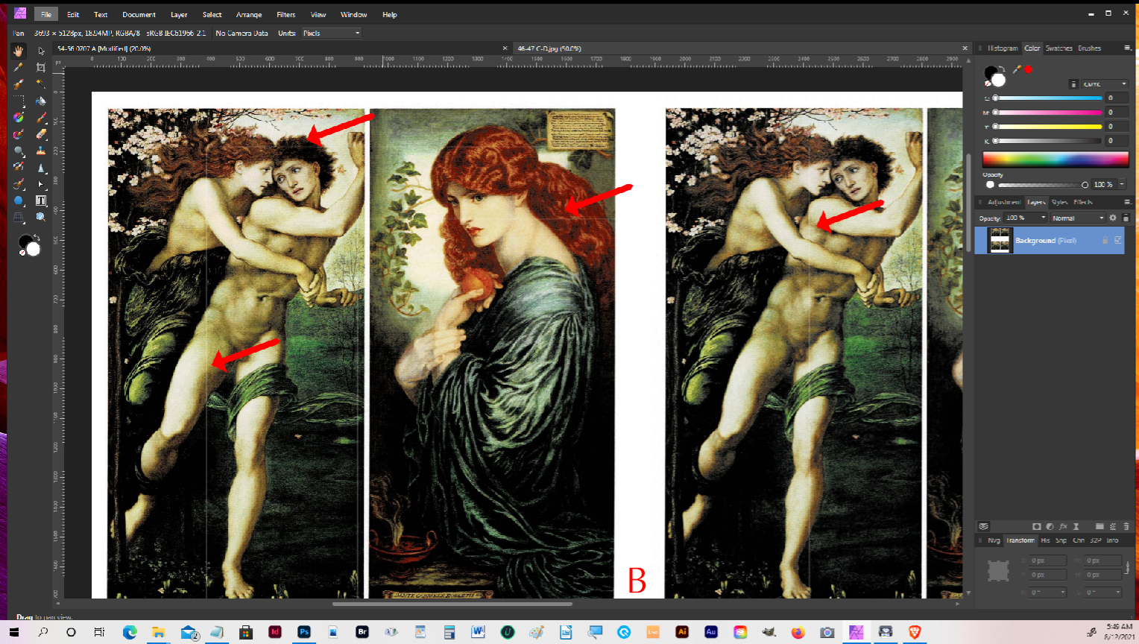1139x644 pixels.
Task: Select the Healing Brush tool
Action: 18,183
